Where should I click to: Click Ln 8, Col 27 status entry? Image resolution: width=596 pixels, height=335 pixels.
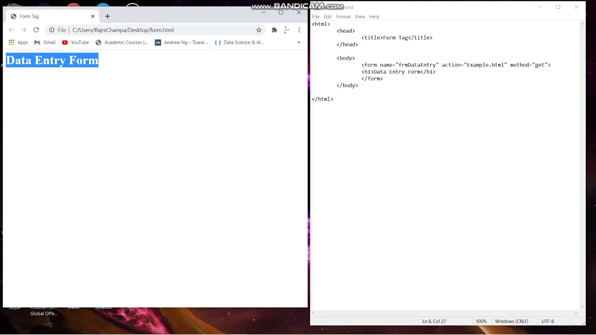click(434, 322)
